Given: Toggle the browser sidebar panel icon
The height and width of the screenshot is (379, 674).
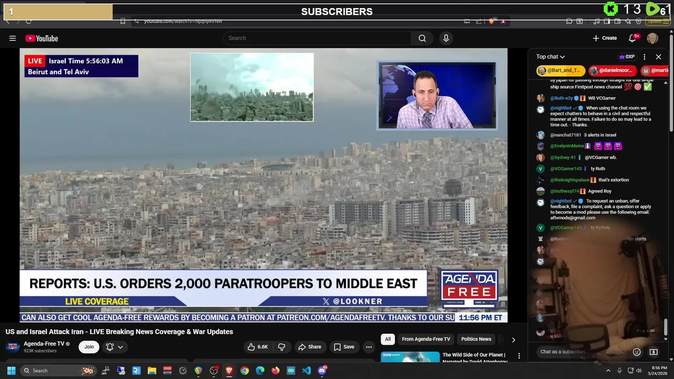Looking at the screenshot, I should click(x=607, y=21).
